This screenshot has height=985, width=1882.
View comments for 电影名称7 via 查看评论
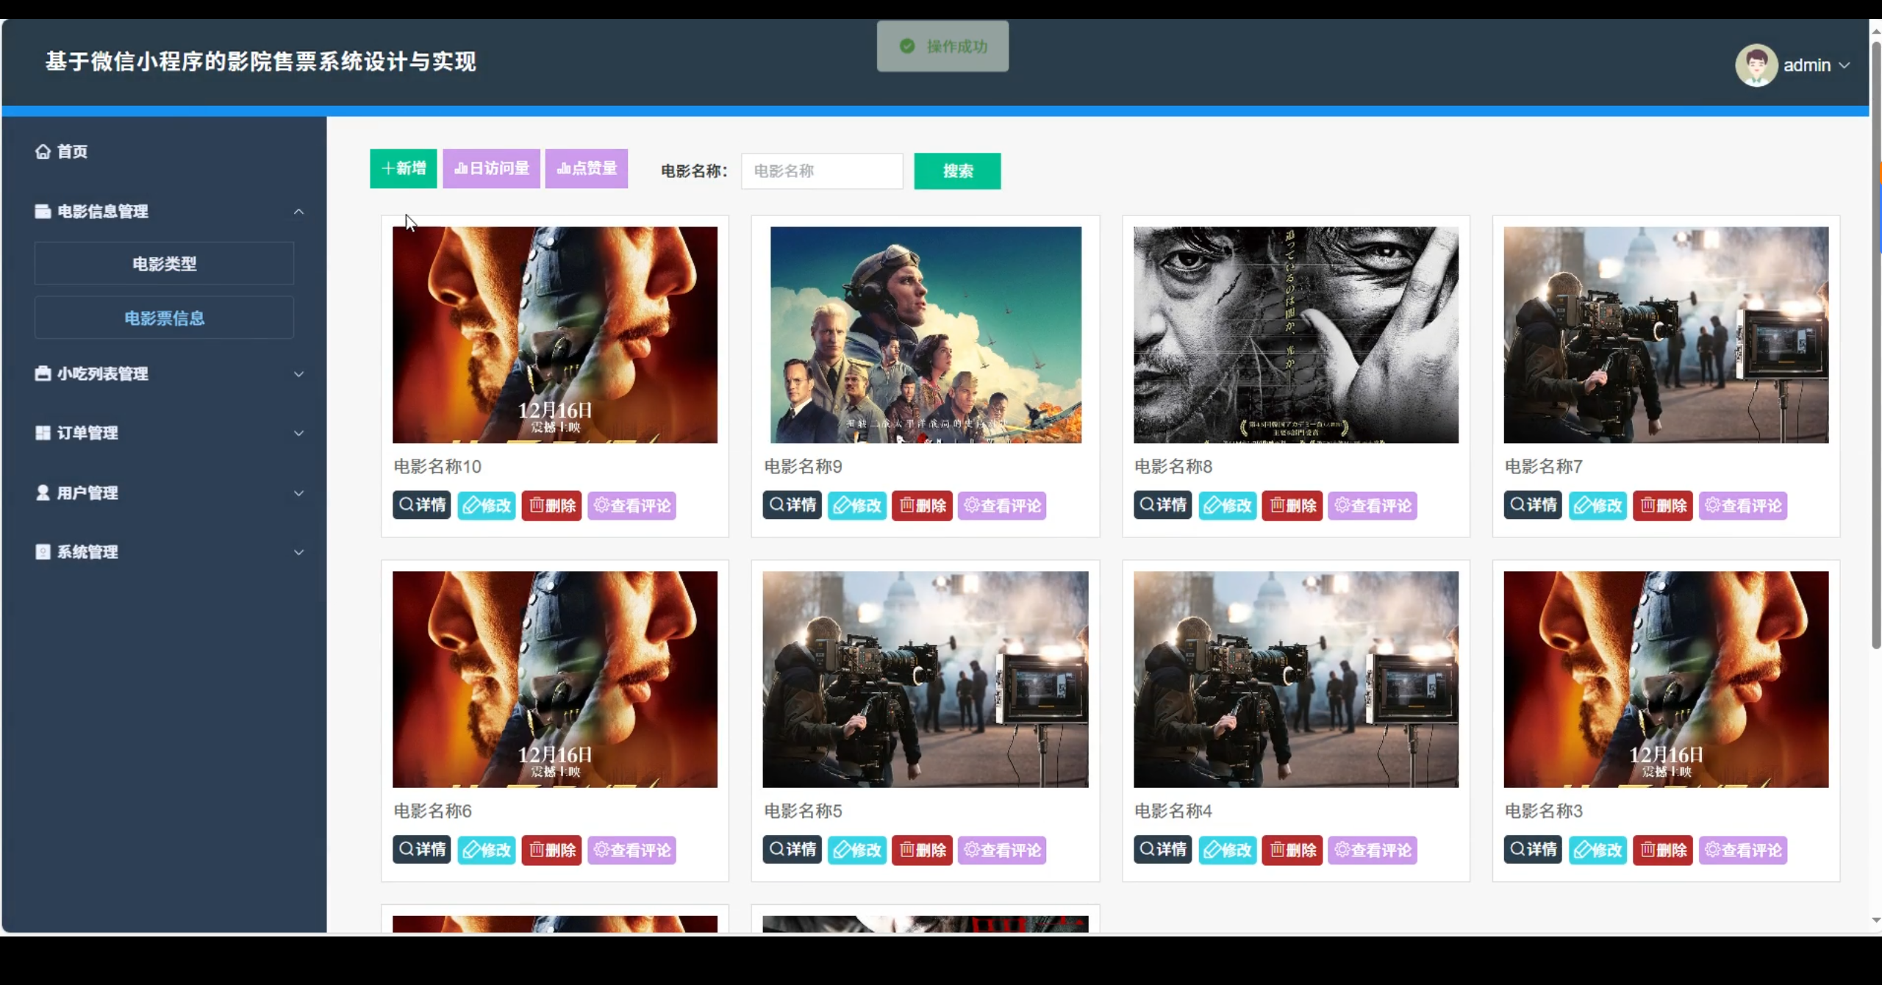click(x=1742, y=505)
